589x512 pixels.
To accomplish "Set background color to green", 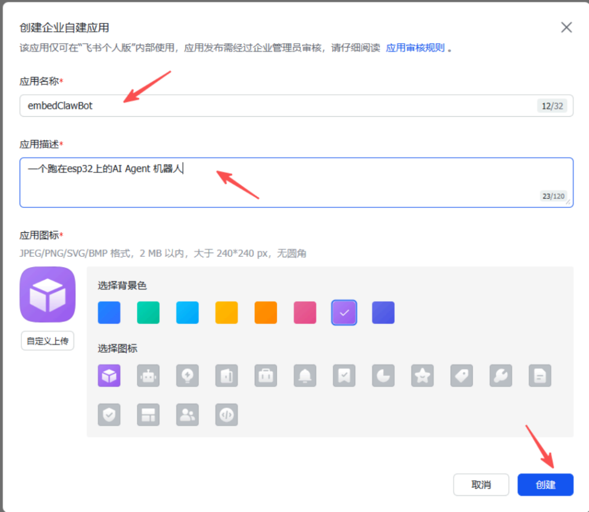I will 148,312.
